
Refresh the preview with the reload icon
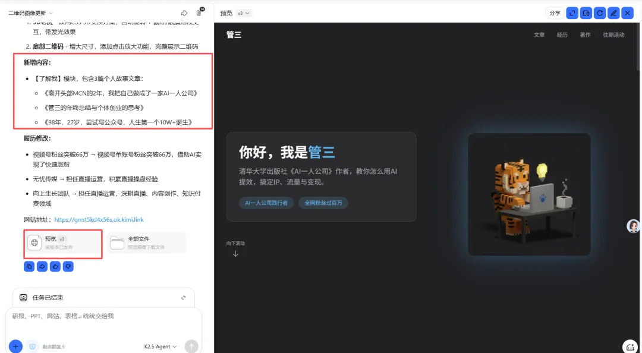(600, 13)
